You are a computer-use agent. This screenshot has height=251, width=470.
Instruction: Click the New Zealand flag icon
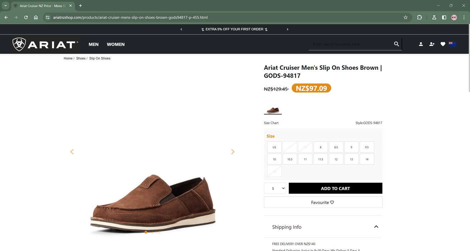[x=452, y=44]
